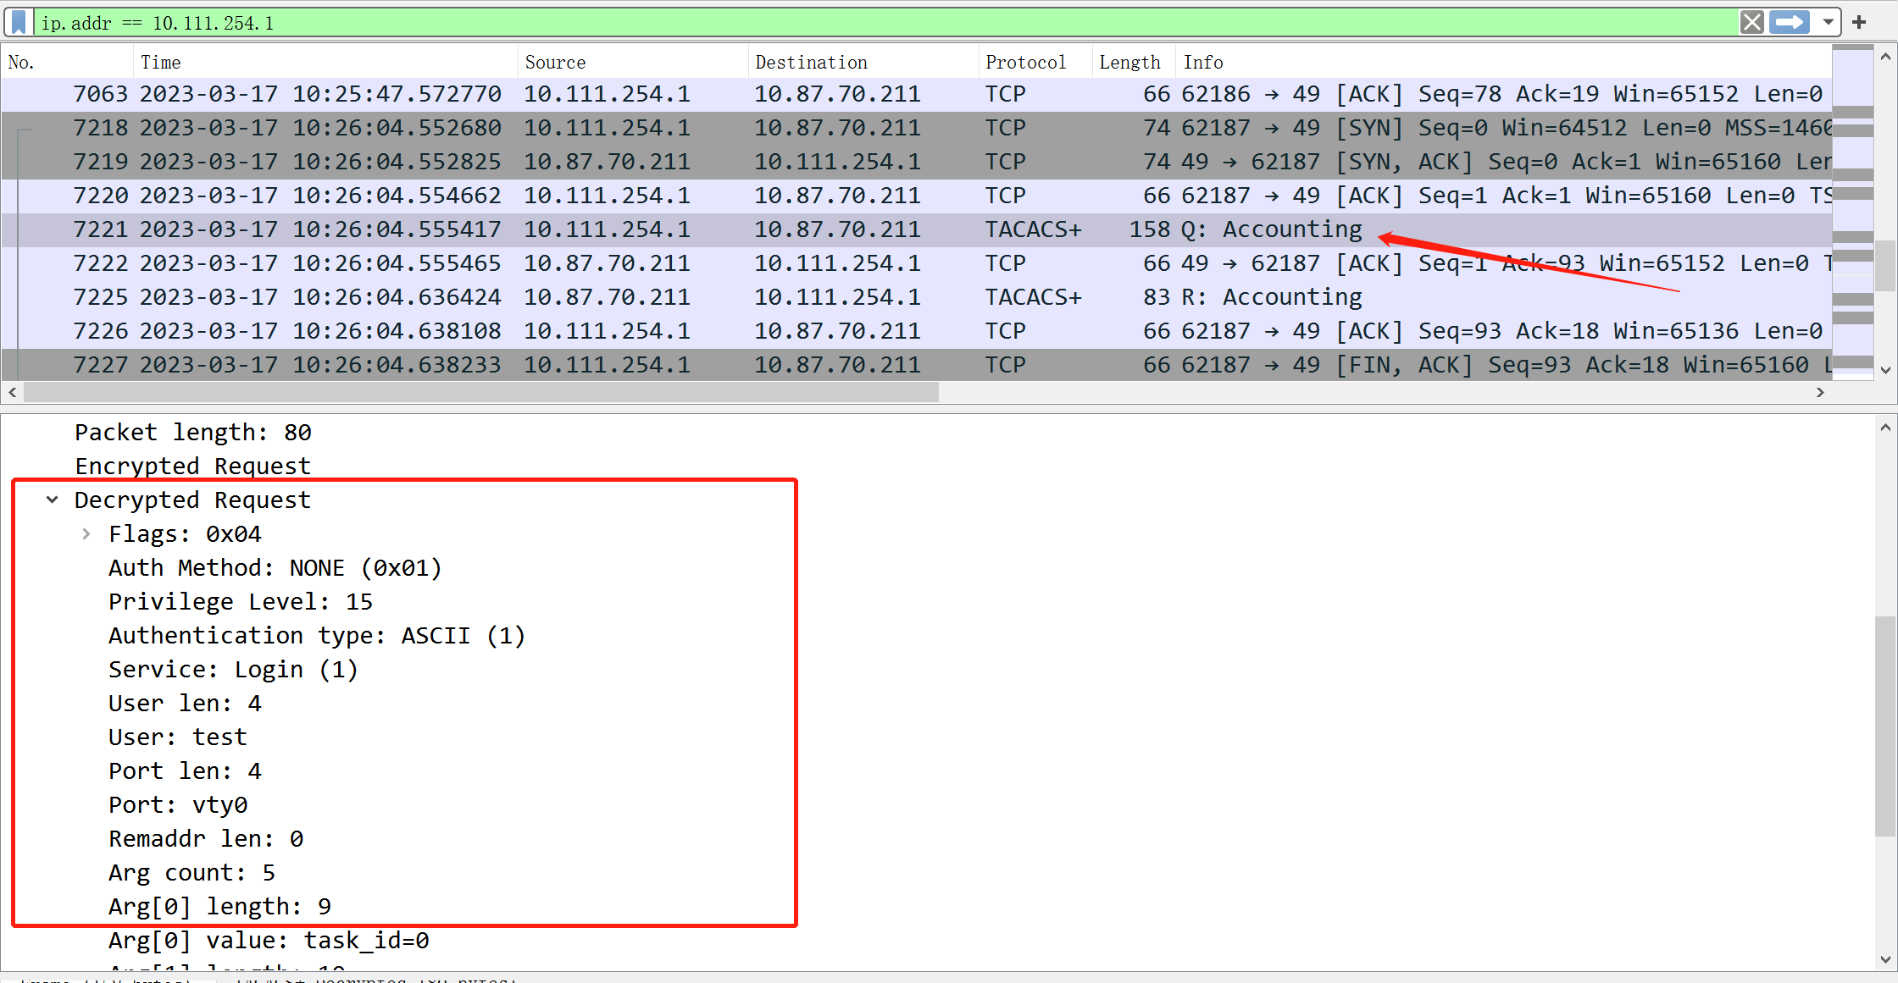Click in the ip.addr display filter field
The width and height of the screenshot is (1898, 983).
(x=847, y=23)
